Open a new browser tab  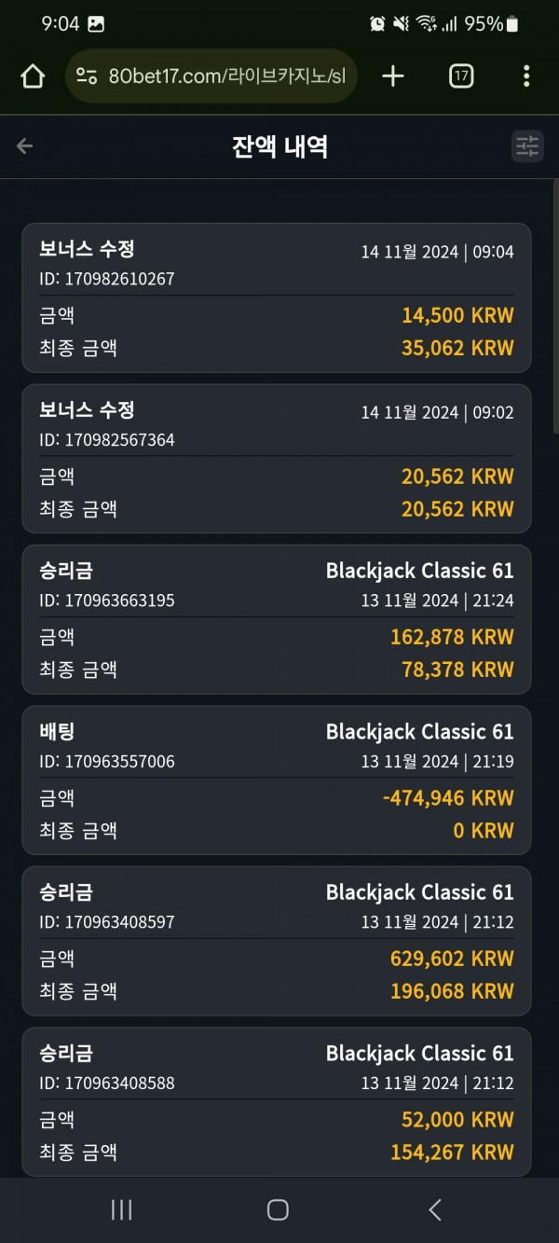[393, 76]
